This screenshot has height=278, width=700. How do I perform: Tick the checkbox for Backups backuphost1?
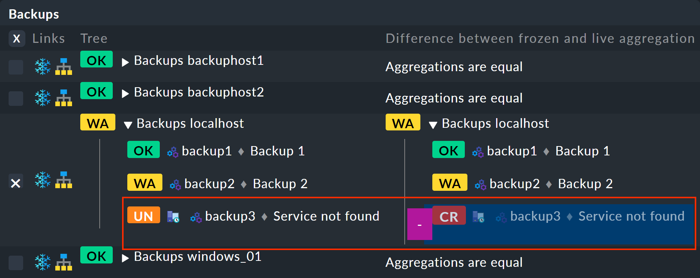pyautogui.click(x=16, y=67)
